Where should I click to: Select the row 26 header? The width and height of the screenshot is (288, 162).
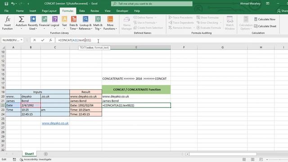coord(3,123)
